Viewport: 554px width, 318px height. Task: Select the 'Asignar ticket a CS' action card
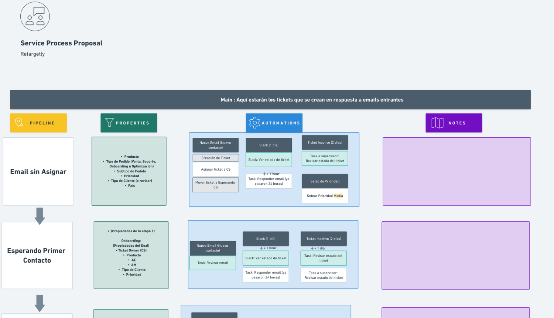click(x=215, y=169)
